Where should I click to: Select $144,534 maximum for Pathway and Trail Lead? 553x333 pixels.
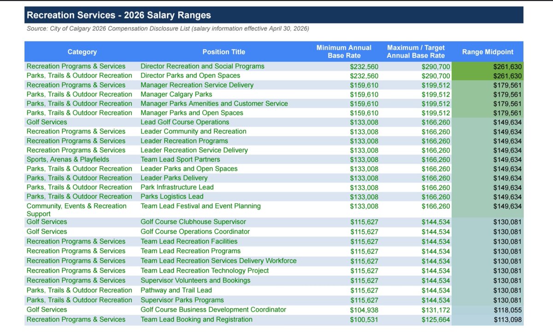click(436, 290)
